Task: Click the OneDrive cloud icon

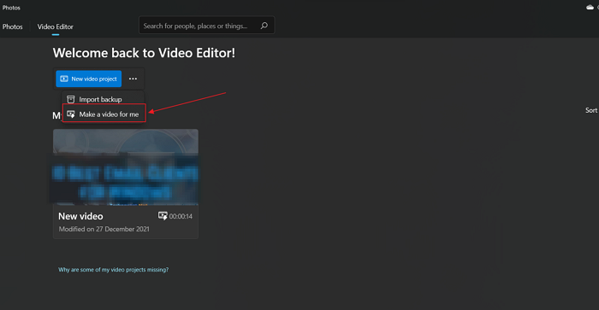Action: (x=590, y=7)
